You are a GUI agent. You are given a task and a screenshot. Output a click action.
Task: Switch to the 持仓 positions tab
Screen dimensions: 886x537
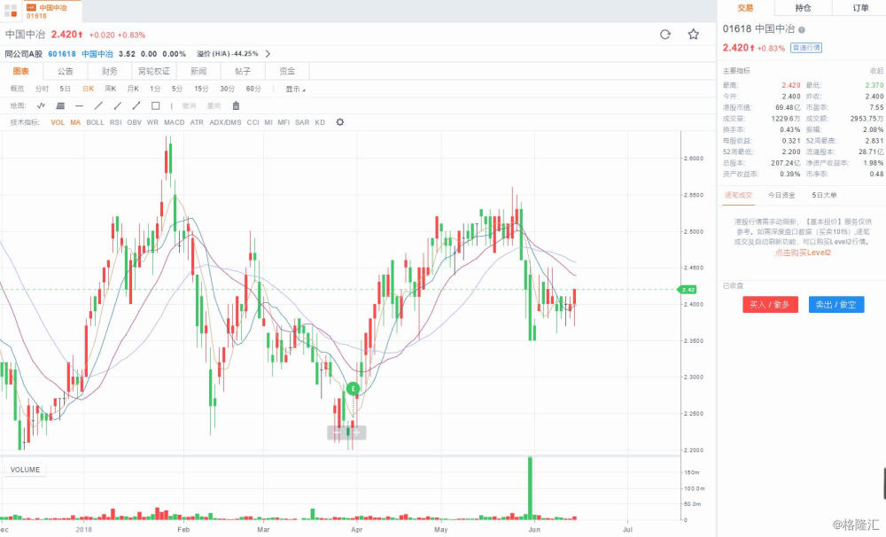tap(803, 8)
